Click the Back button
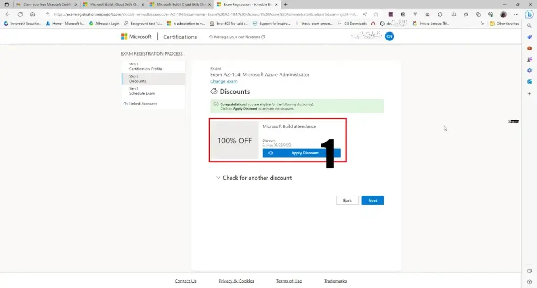The width and height of the screenshot is (537, 288). tap(347, 201)
